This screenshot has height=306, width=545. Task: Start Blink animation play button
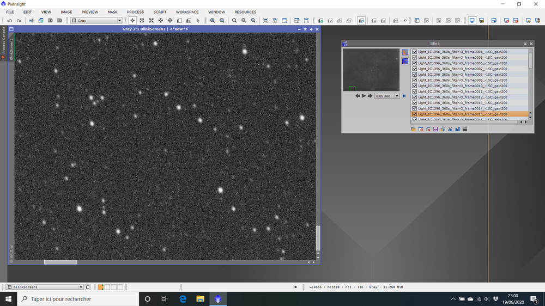pos(364,96)
